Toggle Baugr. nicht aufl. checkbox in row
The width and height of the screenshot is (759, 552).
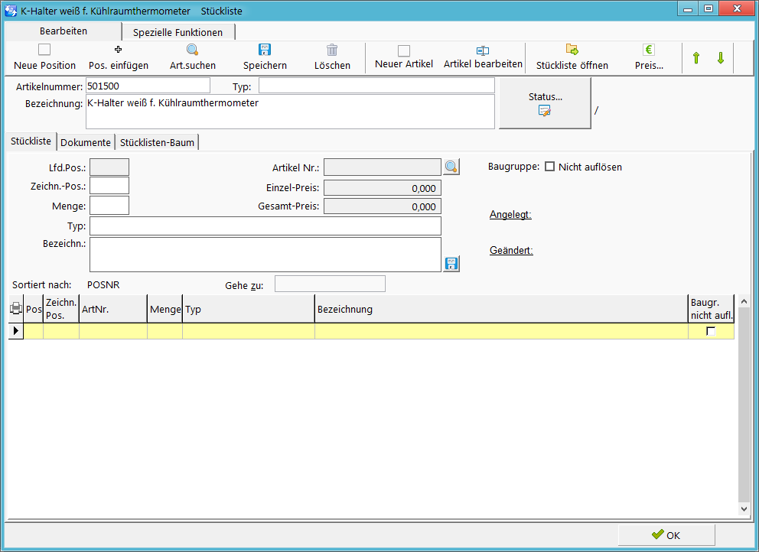coord(711,331)
